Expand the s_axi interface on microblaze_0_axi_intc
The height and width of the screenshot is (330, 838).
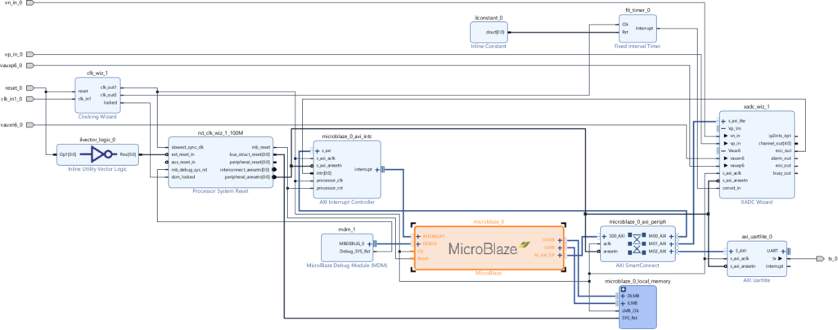(x=317, y=151)
